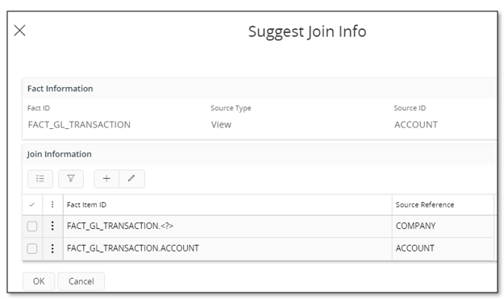Collapse the Fact Information section header
The image size is (504, 299).
click(x=60, y=89)
